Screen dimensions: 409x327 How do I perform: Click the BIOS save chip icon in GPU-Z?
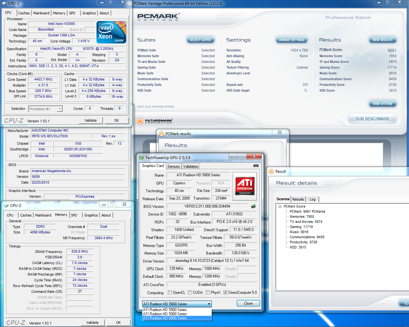click(x=253, y=206)
